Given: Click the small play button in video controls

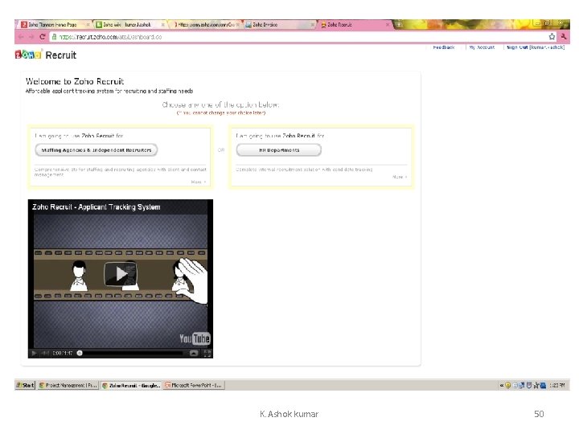Looking at the screenshot, I should tap(34, 353).
